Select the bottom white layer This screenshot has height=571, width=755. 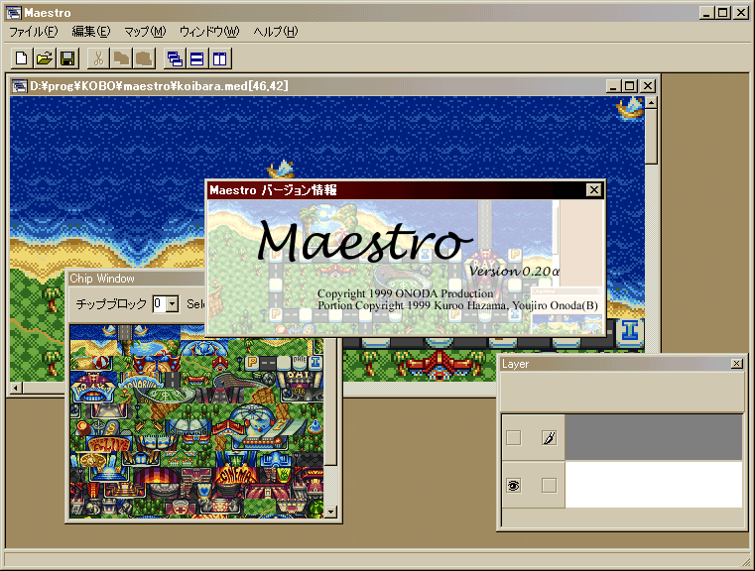(x=654, y=485)
